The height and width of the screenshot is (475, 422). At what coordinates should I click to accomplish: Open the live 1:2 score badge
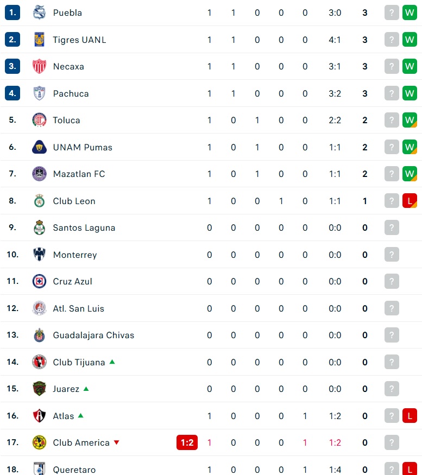point(187,442)
